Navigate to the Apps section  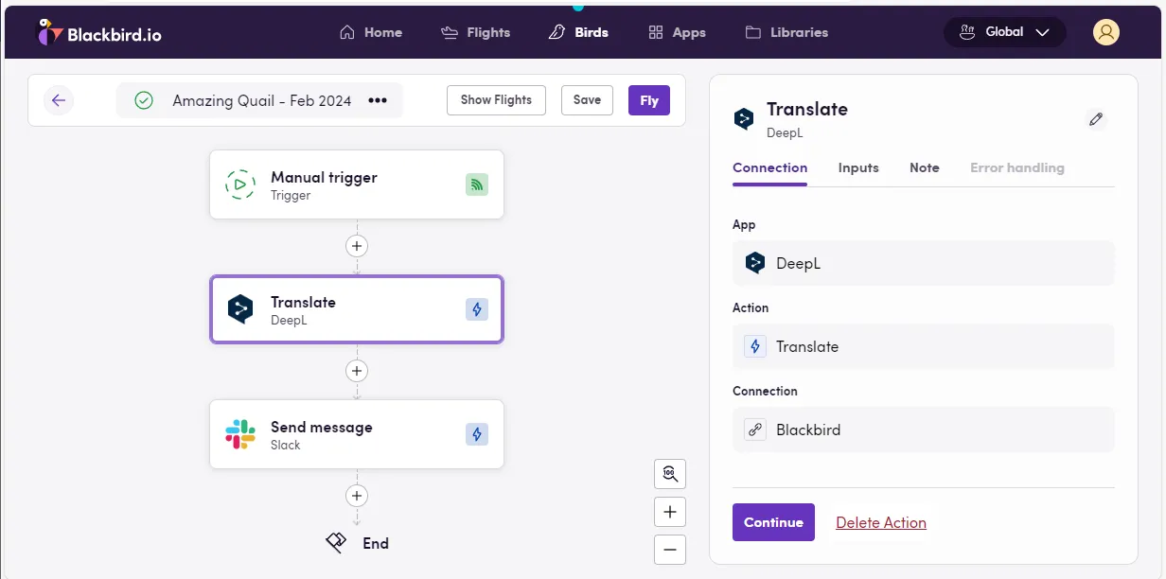point(677,31)
